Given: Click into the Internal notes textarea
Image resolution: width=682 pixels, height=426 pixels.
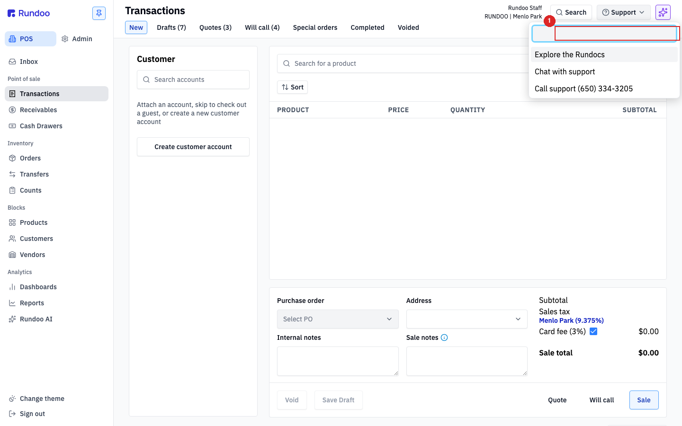Looking at the screenshot, I should coord(338,361).
